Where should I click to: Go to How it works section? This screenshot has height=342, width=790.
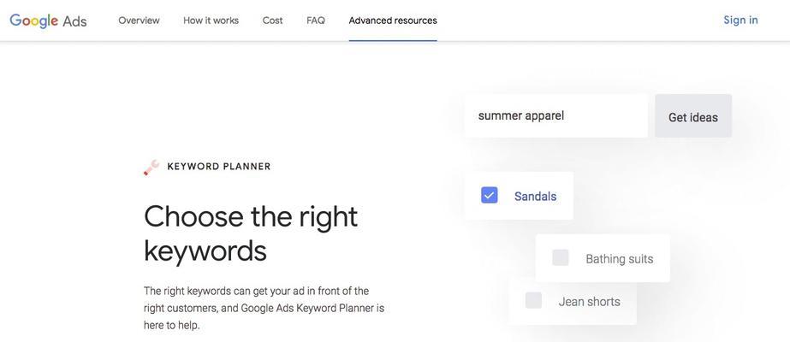coord(211,21)
